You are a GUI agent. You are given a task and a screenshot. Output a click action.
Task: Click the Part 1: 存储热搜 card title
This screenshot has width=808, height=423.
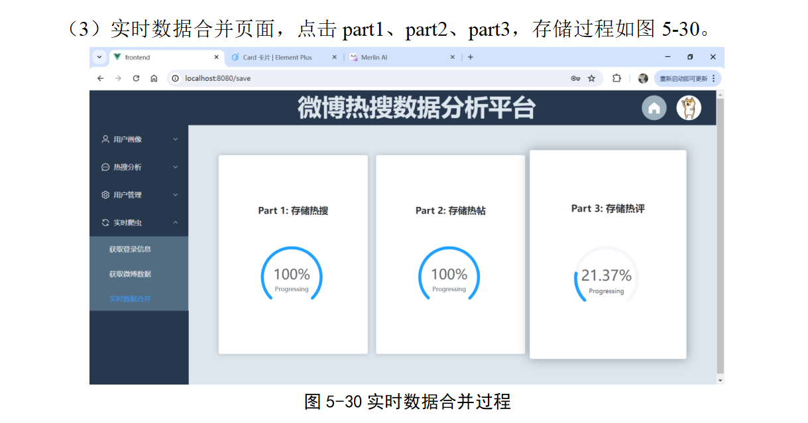[x=293, y=211]
